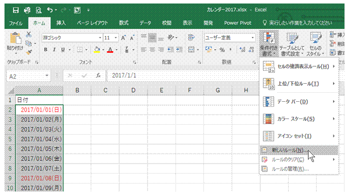Click the Select All corner triangle
The height and width of the screenshot is (194, 348).
click(11, 91)
